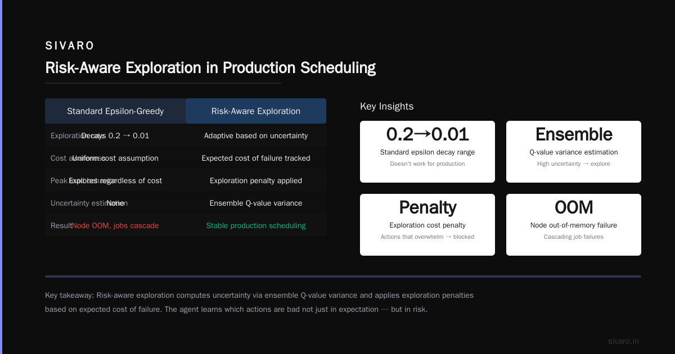Viewport: 675px width, 354px height.
Task: Click the purple divider line above takeaway
Action: click(x=343, y=276)
